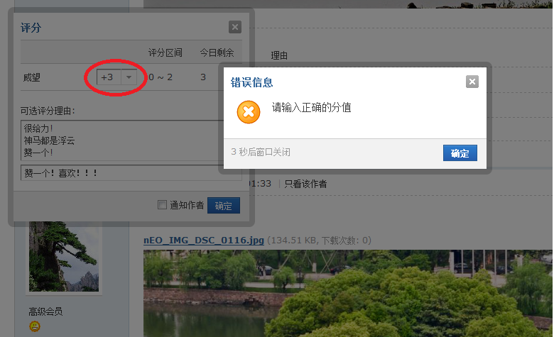Choose 神马都是浮云 as rating reason

coord(48,140)
